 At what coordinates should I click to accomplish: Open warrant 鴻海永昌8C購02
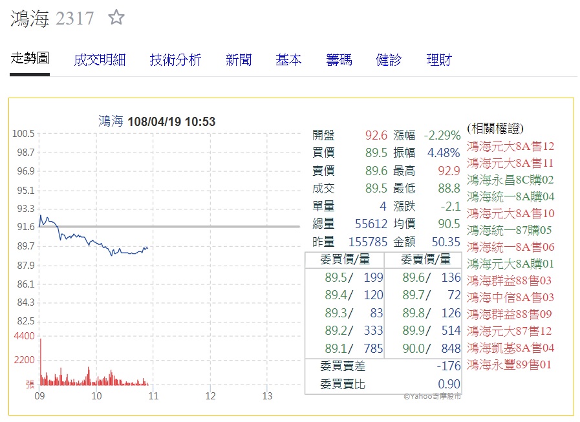(510, 180)
